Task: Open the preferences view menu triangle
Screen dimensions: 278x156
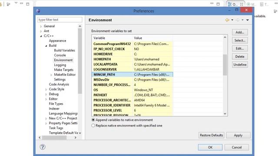Action: coord(247,20)
